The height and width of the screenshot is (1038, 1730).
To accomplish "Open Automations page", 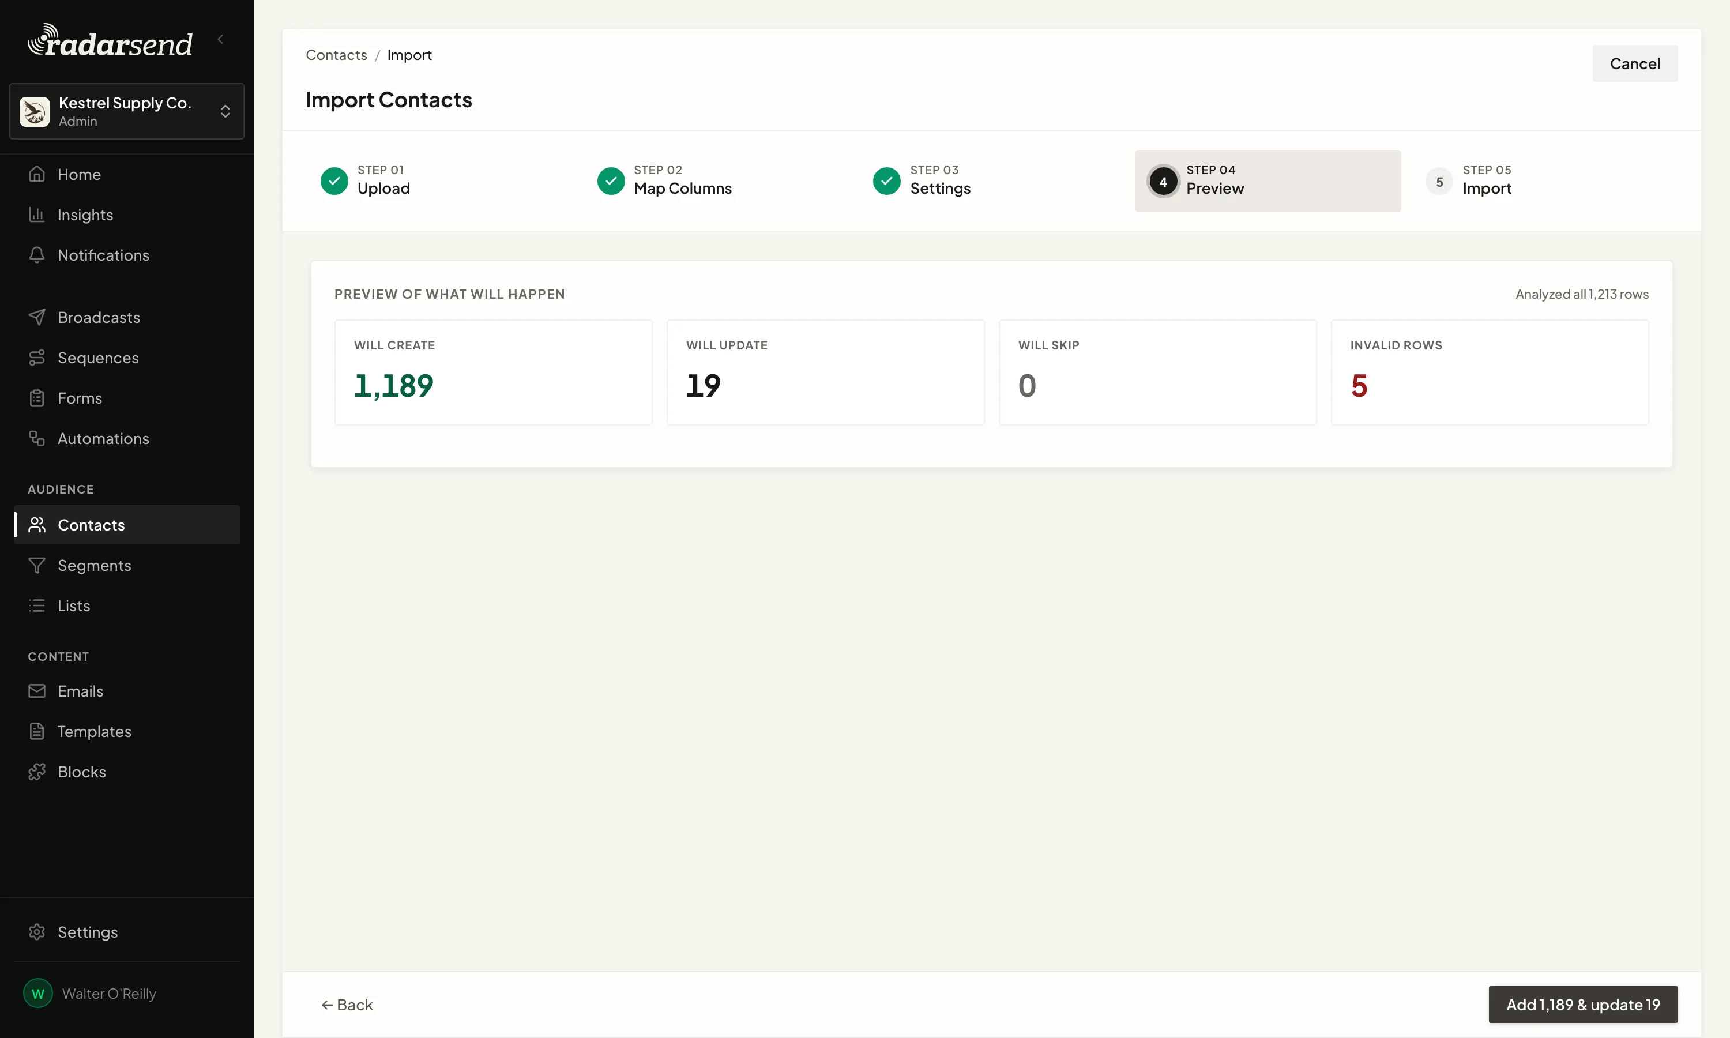I will (126, 439).
